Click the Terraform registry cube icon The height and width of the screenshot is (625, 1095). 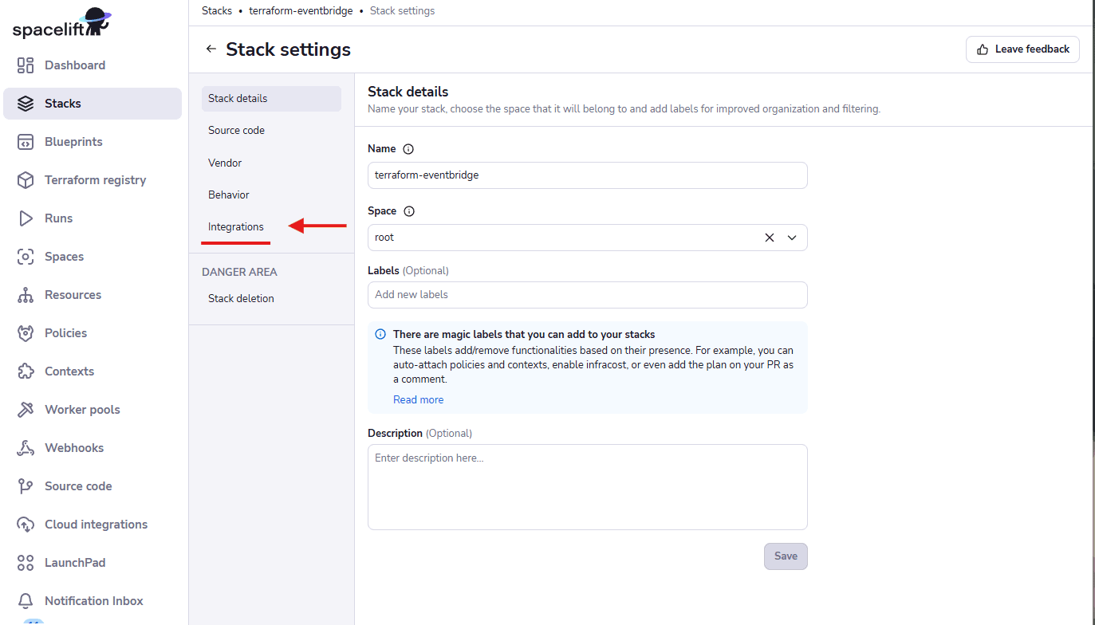pos(26,180)
